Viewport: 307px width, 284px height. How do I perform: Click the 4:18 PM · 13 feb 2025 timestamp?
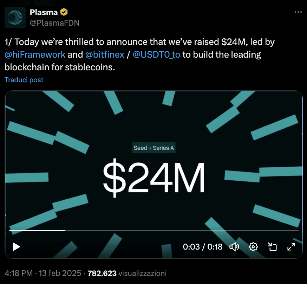pos(43,273)
